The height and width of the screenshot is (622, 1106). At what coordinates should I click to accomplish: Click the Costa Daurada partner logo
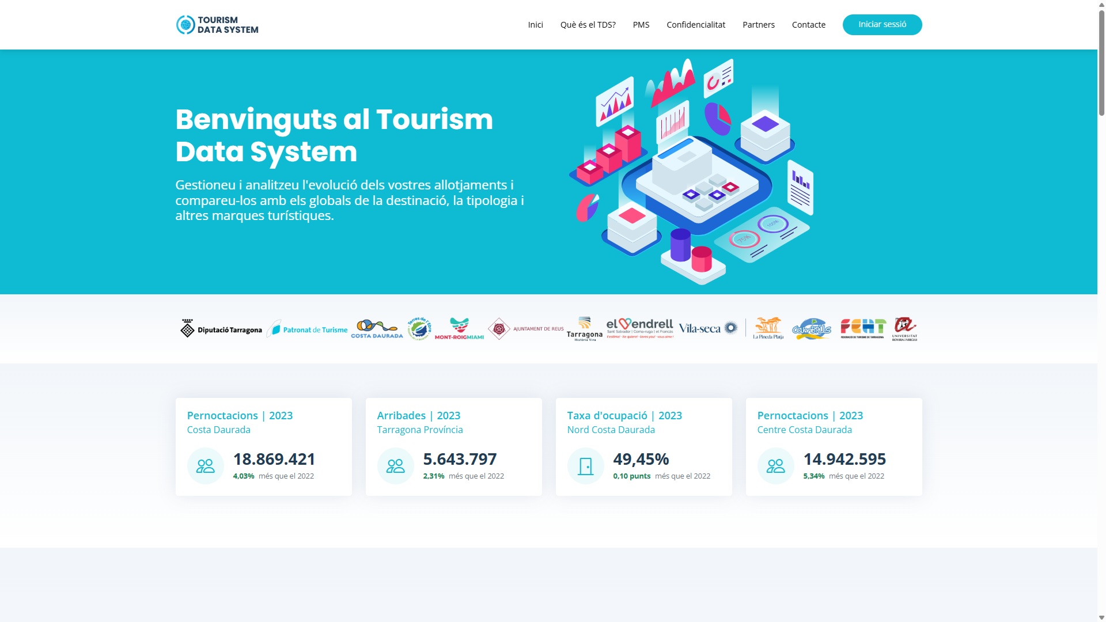click(377, 329)
